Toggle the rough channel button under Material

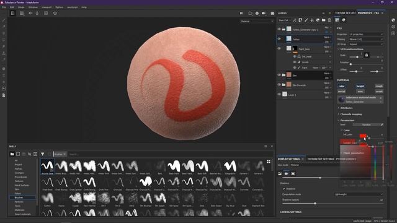tap(379, 86)
